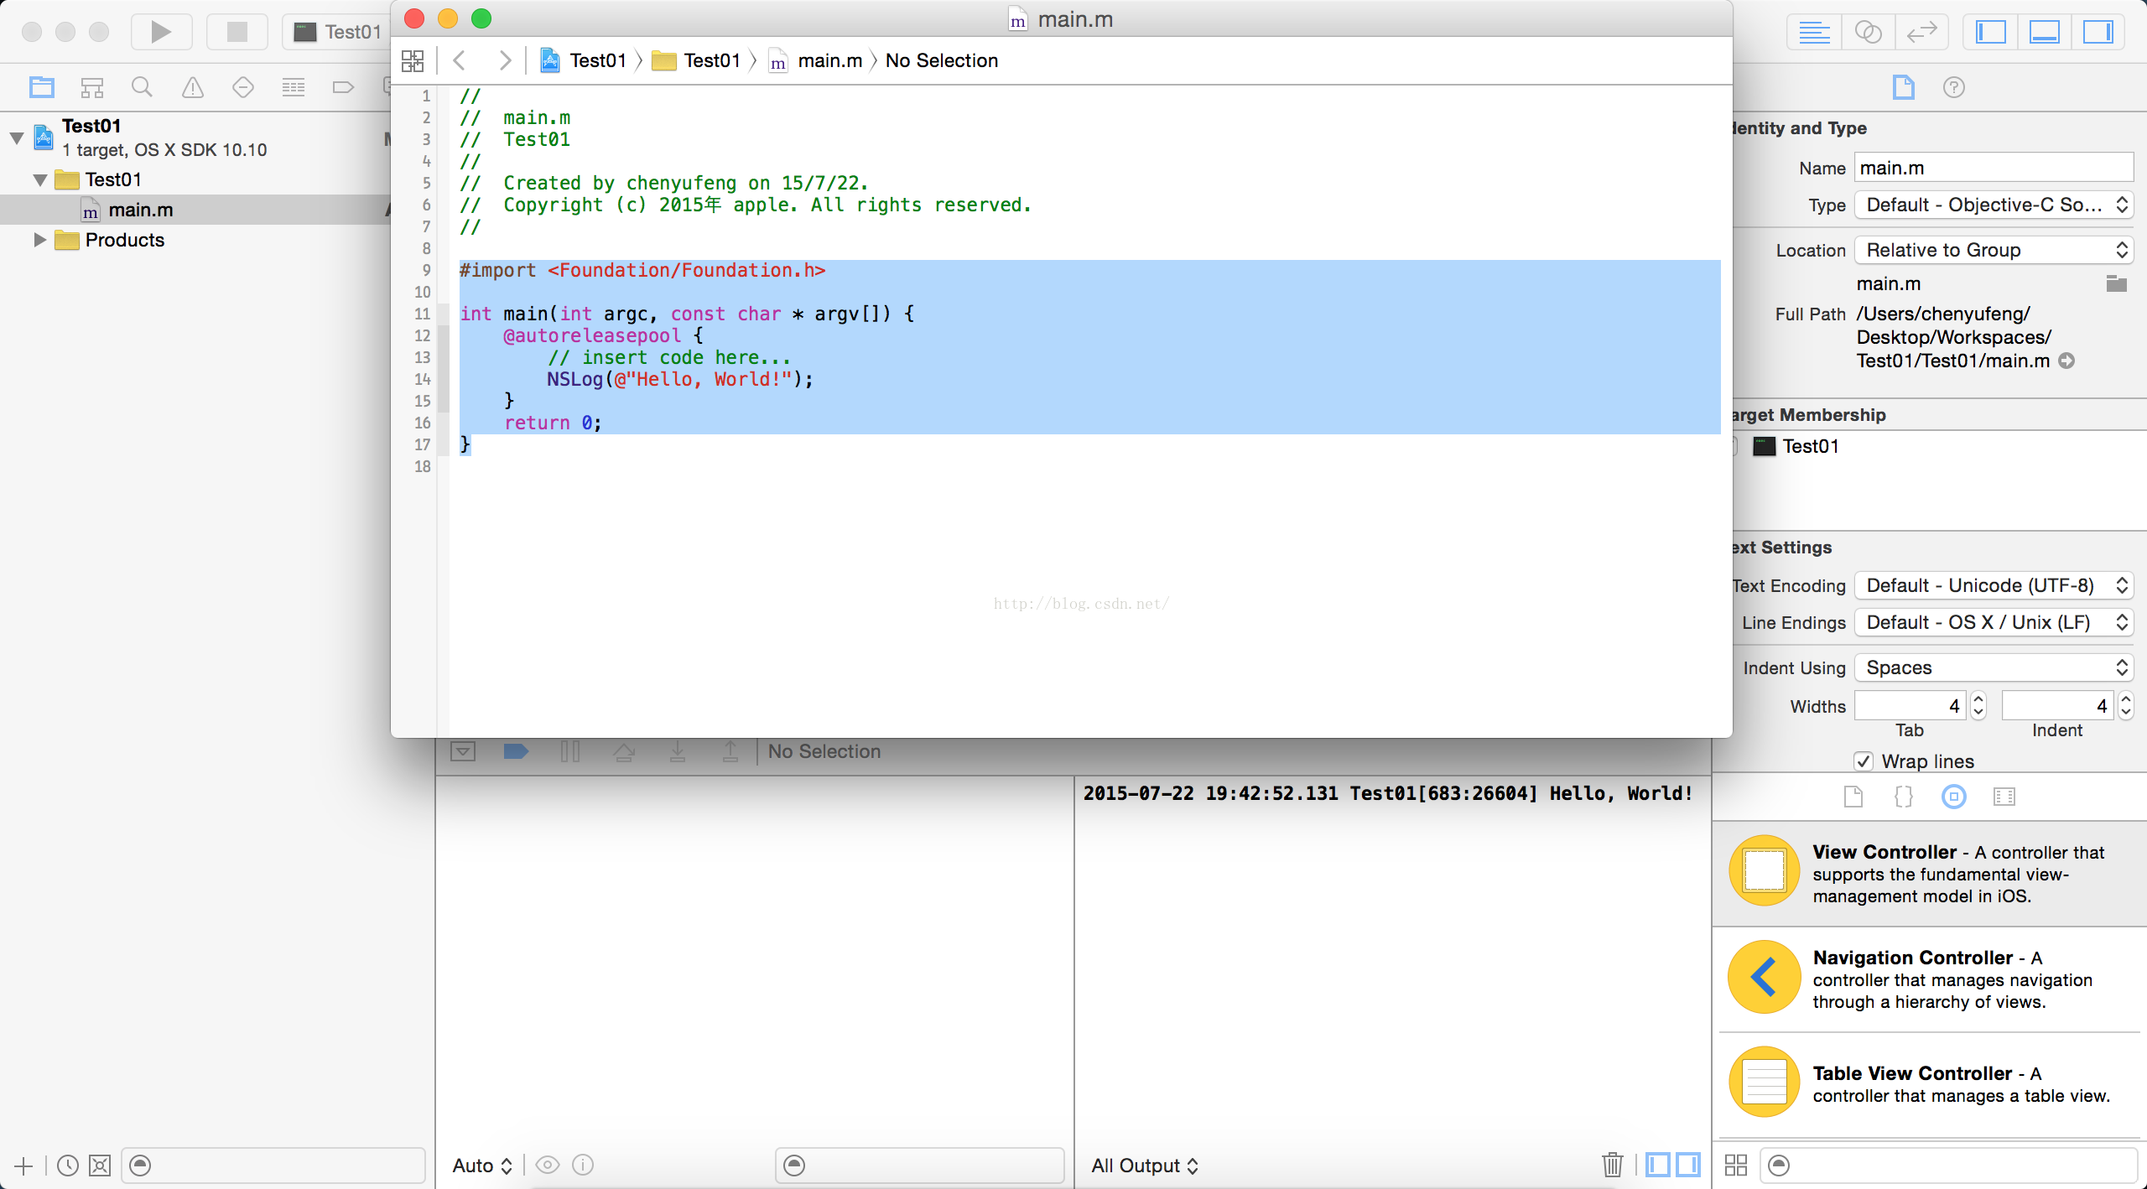
Task: Switch to Standard editor view
Action: click(x=1814, y=33)
